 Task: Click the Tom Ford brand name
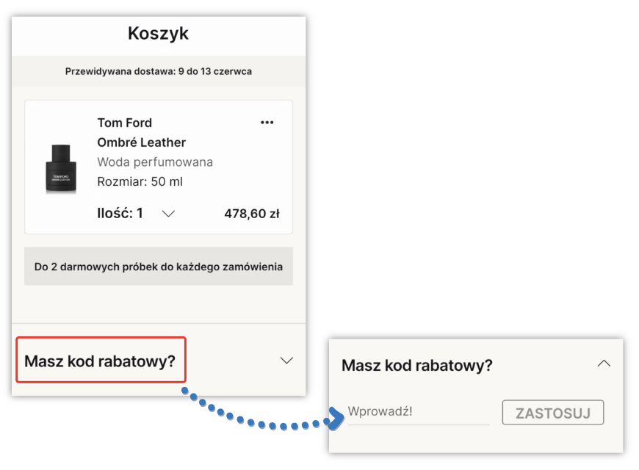125,122
